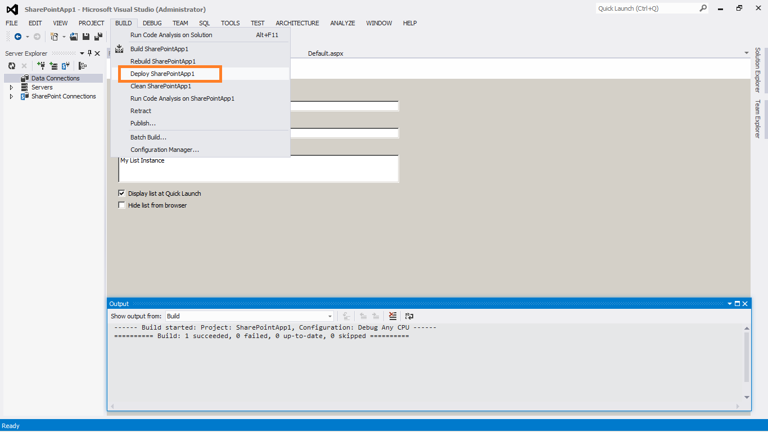The image size is (768, 432).
Task: Expand the Servers tree node
Action: click(x=11, y=87)
